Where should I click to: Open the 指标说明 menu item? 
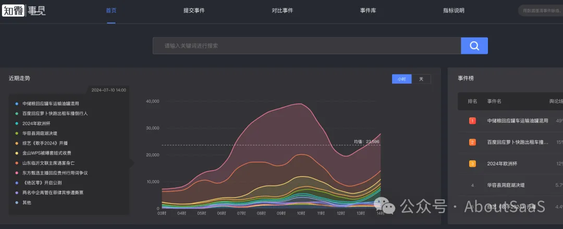click(453, 10)
